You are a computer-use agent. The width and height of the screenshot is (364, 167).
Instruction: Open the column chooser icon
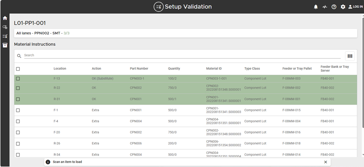coord(350,56)
